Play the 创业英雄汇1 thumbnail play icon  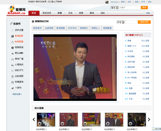(40, 123)
